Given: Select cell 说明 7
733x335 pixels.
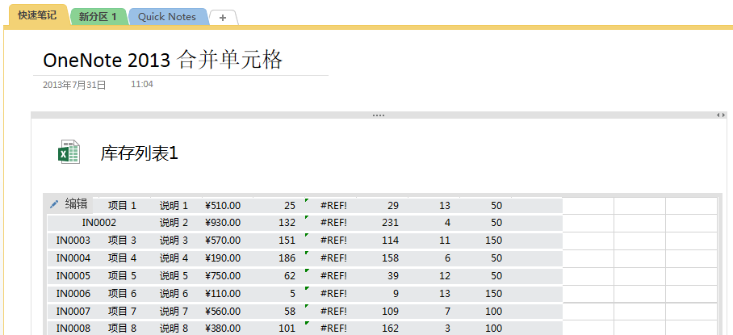Looking at the screenshot, I should pos(174,312).
